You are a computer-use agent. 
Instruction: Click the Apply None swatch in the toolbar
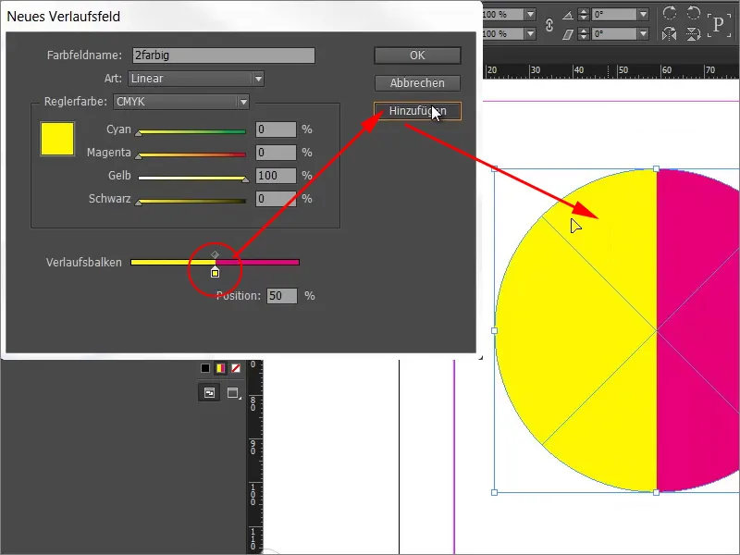click(x=235, y=368)
